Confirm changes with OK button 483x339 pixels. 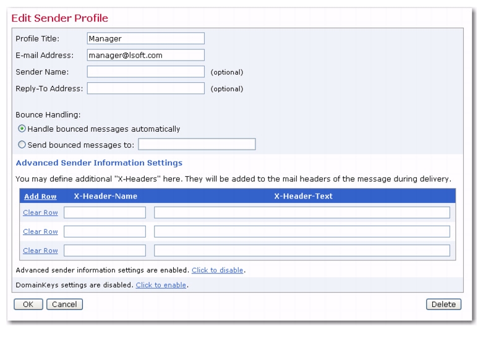pos(28,304)
